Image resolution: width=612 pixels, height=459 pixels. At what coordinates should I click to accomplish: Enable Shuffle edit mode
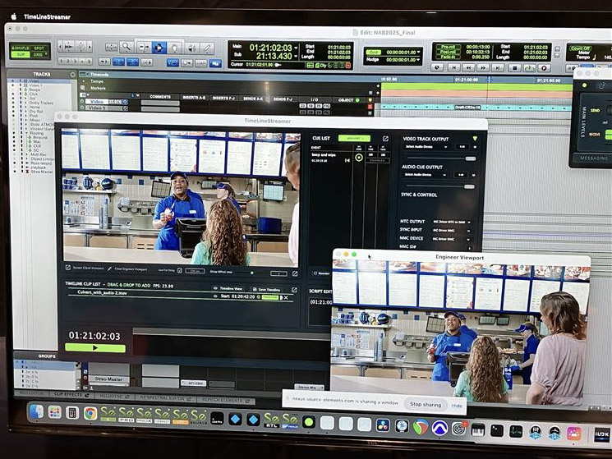pos(20,48)
